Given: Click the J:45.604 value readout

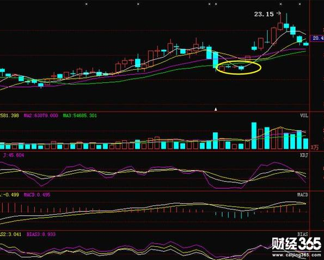Looking at the screenshot, I should (14, 155).
